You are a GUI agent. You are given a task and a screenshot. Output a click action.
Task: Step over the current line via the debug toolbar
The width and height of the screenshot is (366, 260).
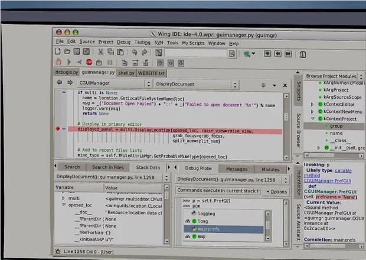tap(135, 63)
